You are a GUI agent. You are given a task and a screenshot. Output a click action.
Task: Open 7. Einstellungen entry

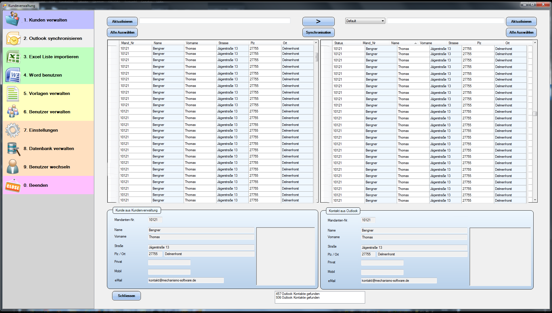(48, 130)
